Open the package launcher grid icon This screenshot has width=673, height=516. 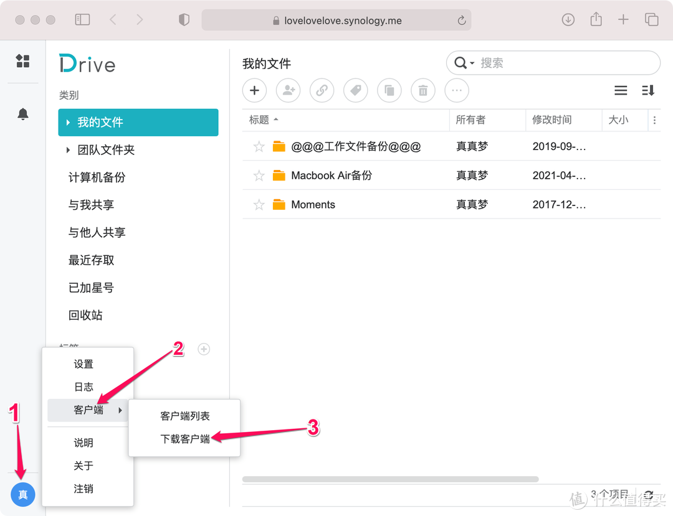click(x=23, y=61)
